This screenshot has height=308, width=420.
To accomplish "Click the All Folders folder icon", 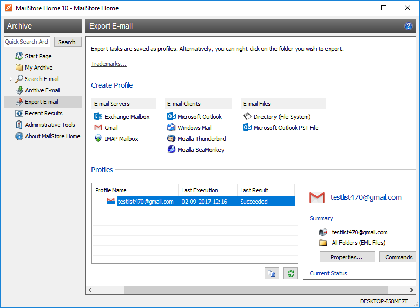I will point(323,243).
